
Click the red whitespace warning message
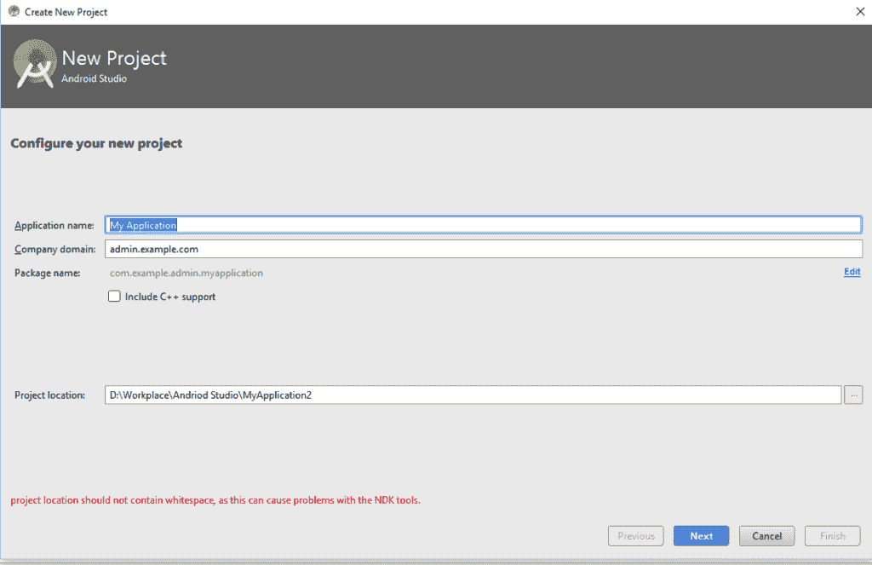click(215, 500)
